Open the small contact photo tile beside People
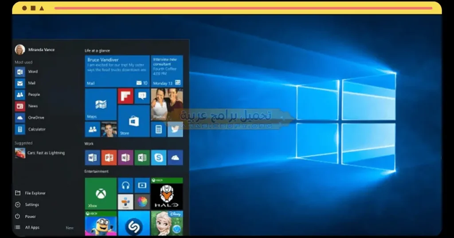This screenshot has width=454, height=238. click(x=109, y=129)
